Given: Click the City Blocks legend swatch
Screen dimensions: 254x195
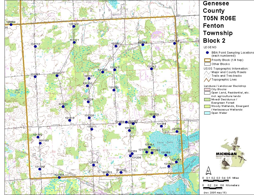Looking at the screenshot, I should [207, 89].
